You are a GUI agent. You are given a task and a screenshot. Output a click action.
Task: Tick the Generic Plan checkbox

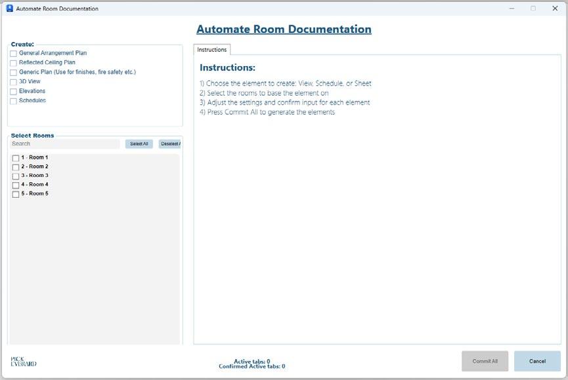click(x=13, y=72)
